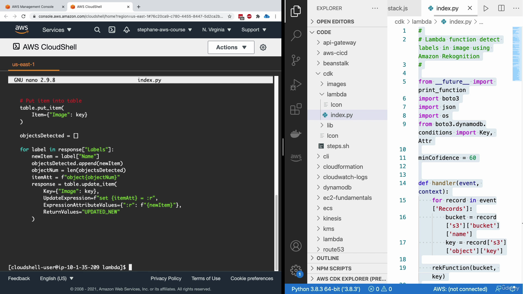Expand the AWS CDK EXPLORER section
This screenshot has height=294, width=523.
click(x=347, y=279)
